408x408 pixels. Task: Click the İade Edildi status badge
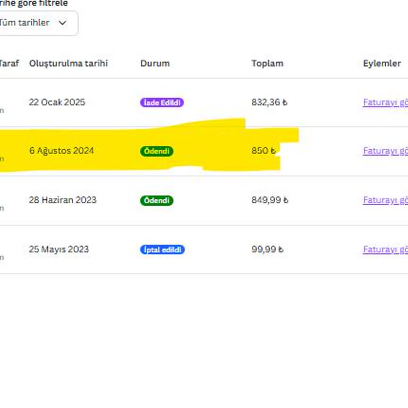coord(162,103)
